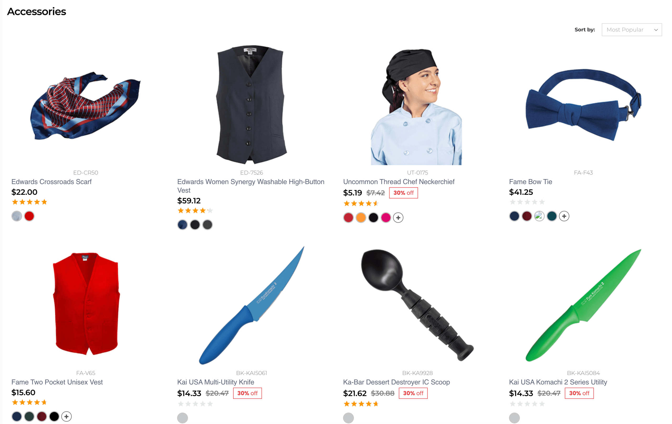The height and width of the screenshot is (424, 672).
Task: Open Edwards Crossroads Scarf product link
Action: tap(51, 182)
